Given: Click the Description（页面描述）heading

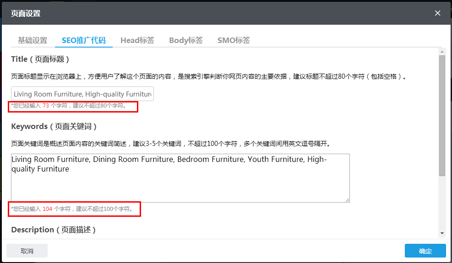Looking at the screenshot, I should (53, 230).
